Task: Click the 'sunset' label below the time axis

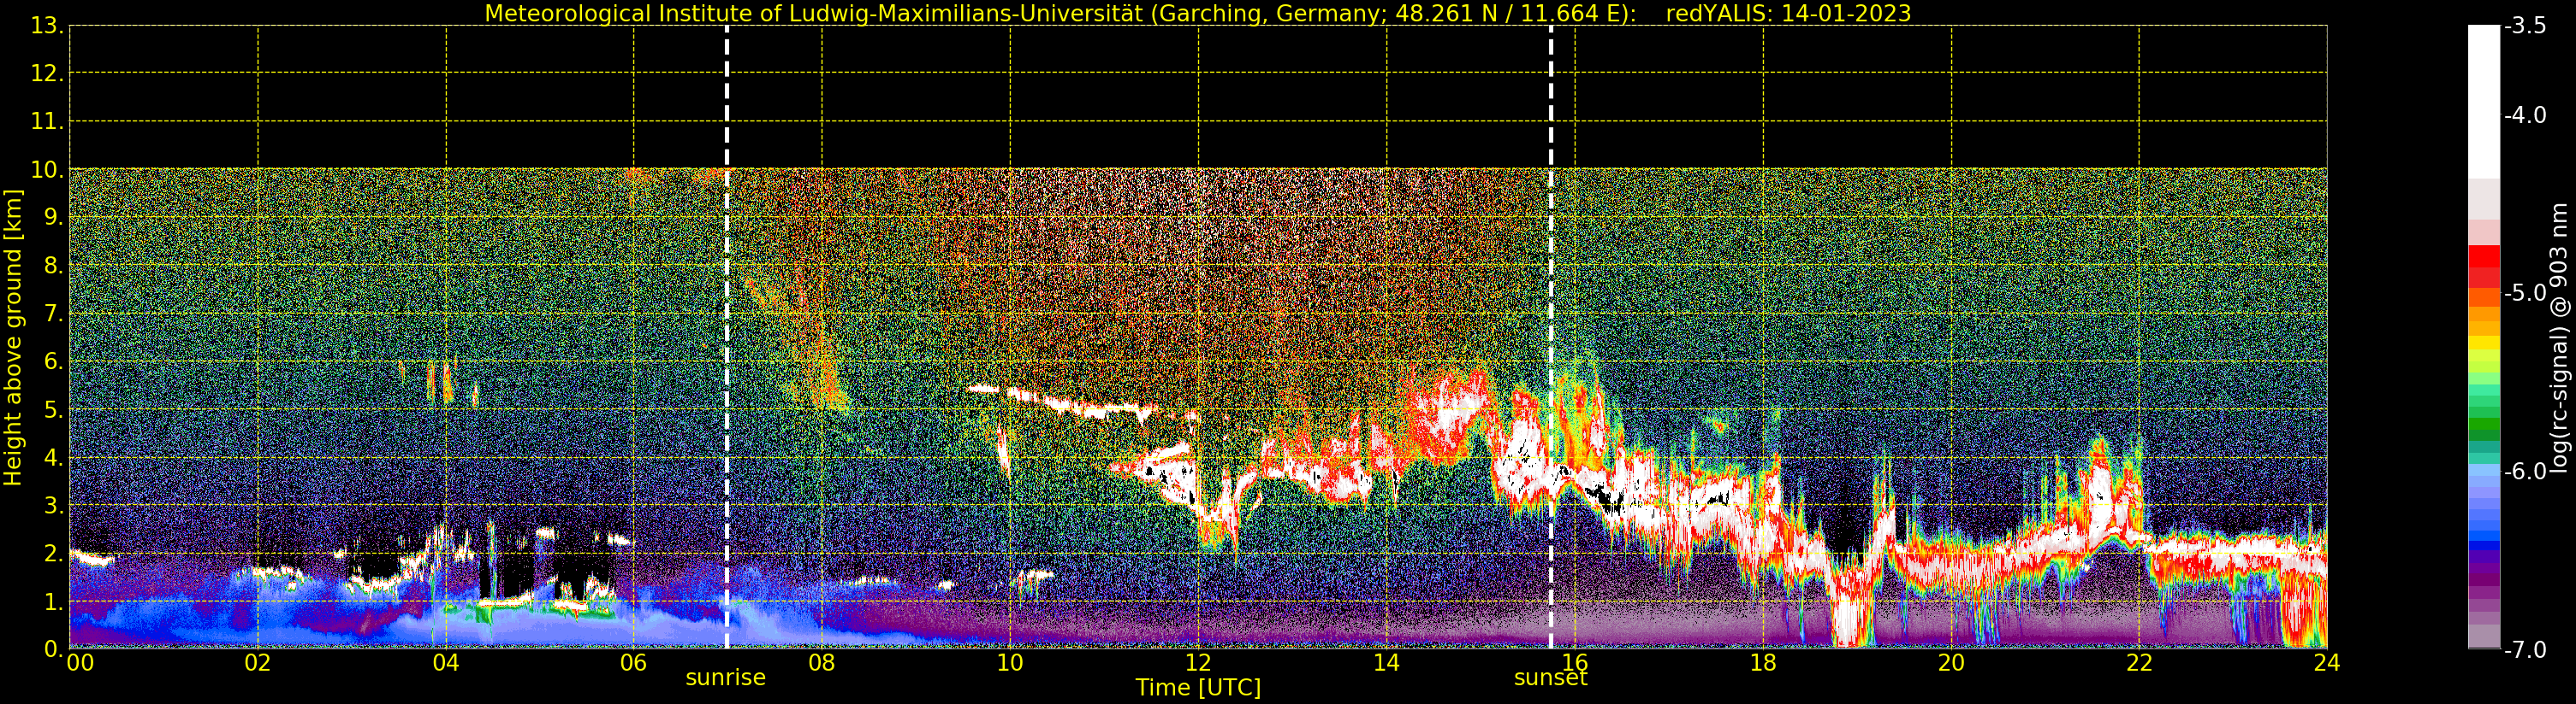Action: tap(1550, 677)
